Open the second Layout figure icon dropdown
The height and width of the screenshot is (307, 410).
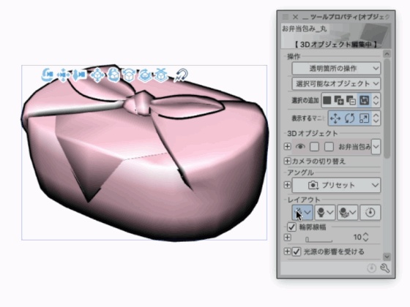(x=325, y=213)
